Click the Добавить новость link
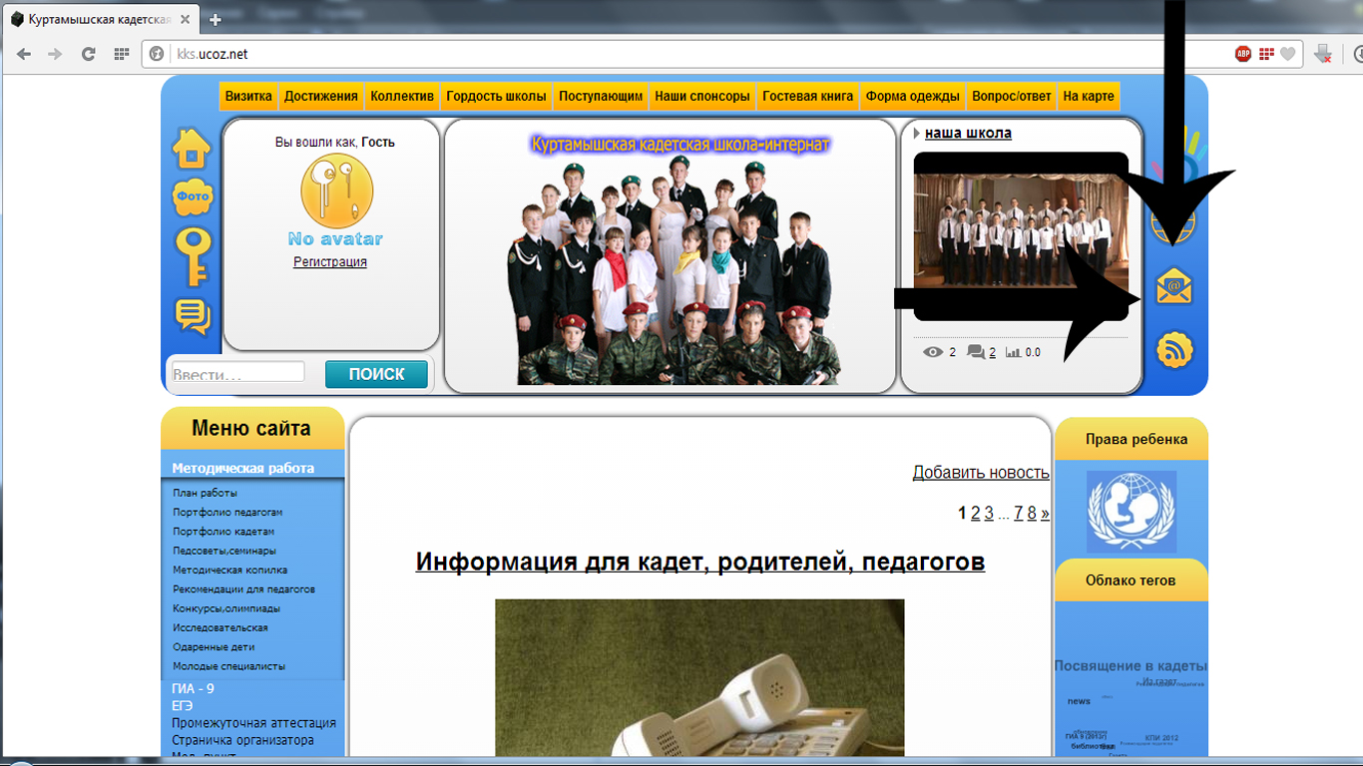The image size is (1363, 766). (981, 473)
